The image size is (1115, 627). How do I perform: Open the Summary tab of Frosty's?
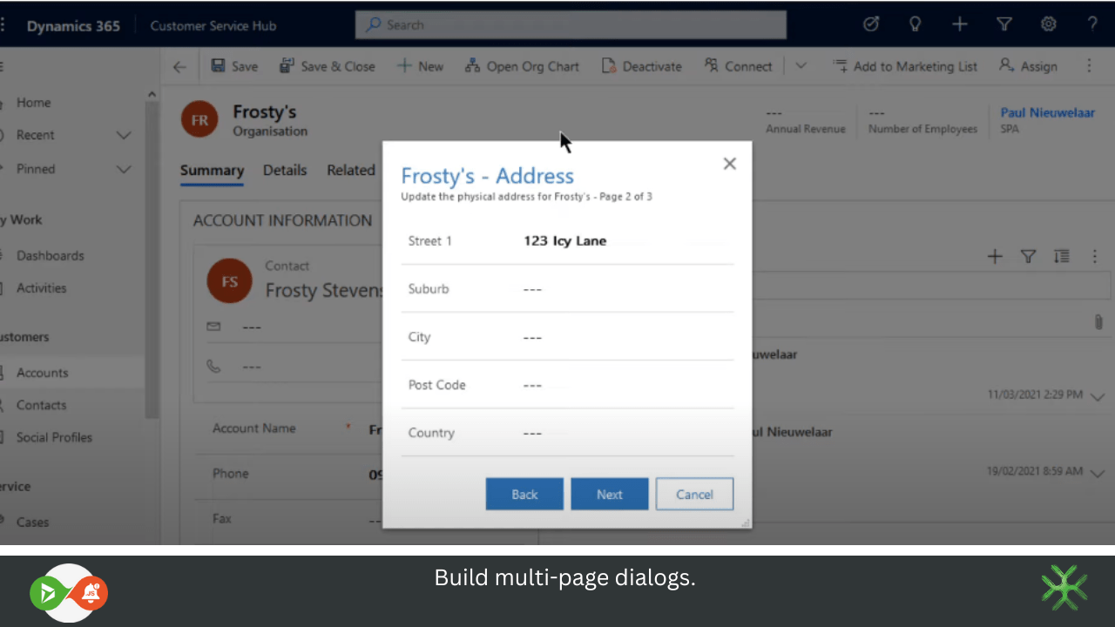click(212, 170)
